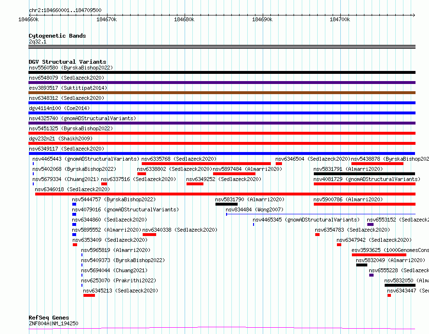Image resolution: width=429 pixels, height=334 pixels.
Task: Click the chr2:184660001..184709500 coordinates text
Action: click(x=65, y=11)
